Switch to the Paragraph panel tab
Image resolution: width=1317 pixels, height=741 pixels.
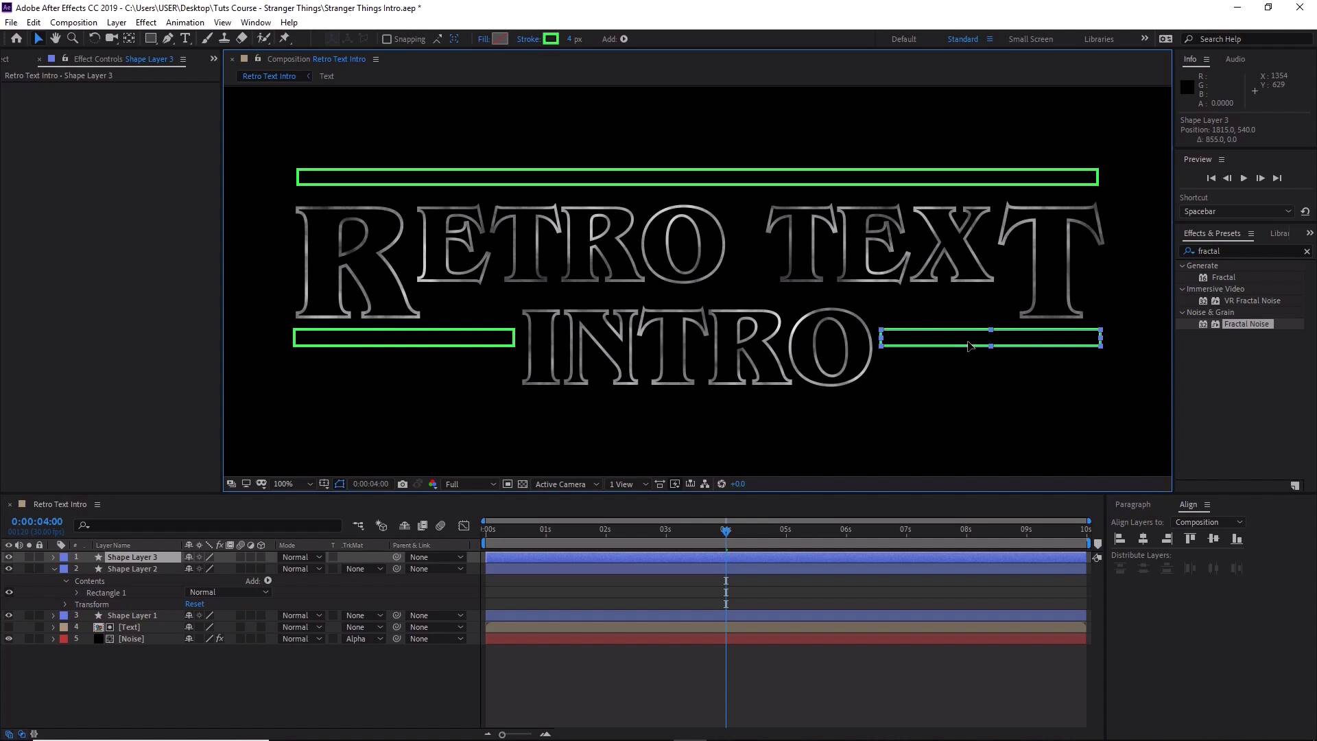1132,504
